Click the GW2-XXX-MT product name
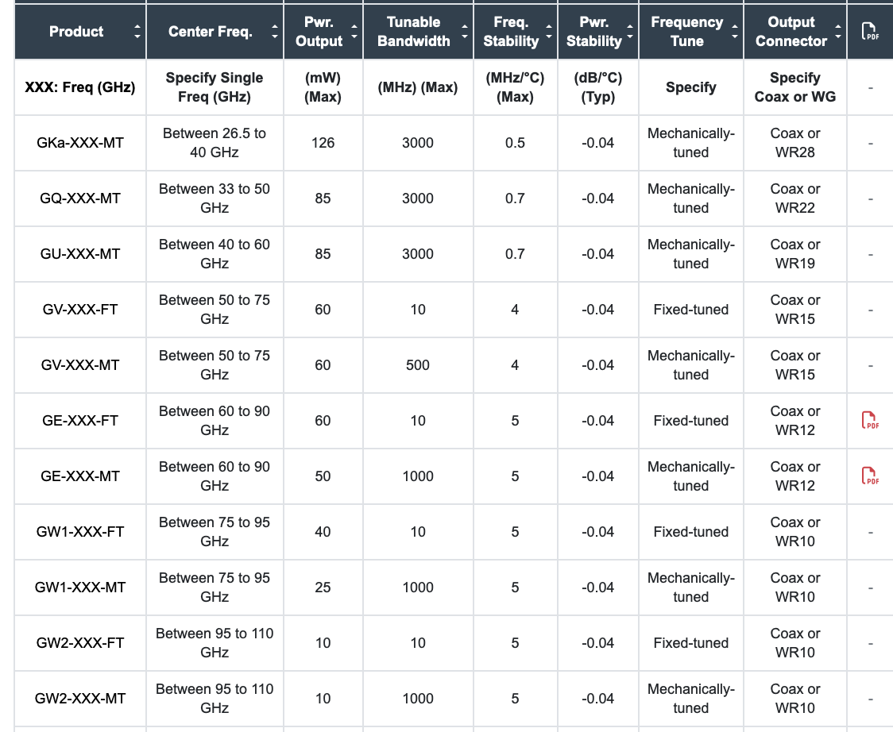Image resolution: width=893 pixels, height=732 pixels. coord(80,699)
